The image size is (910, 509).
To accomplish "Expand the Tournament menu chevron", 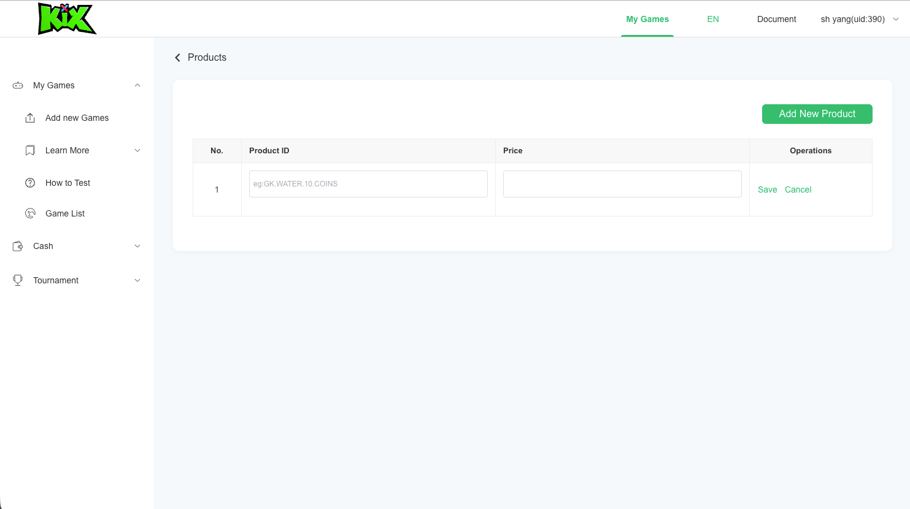I will (x=137, y=280).
